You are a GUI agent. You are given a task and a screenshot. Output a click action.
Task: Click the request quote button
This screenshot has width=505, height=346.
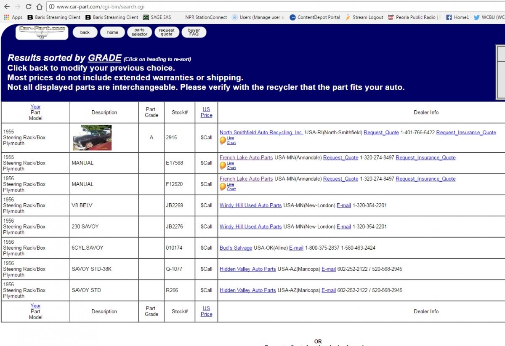tap(167, 32)
